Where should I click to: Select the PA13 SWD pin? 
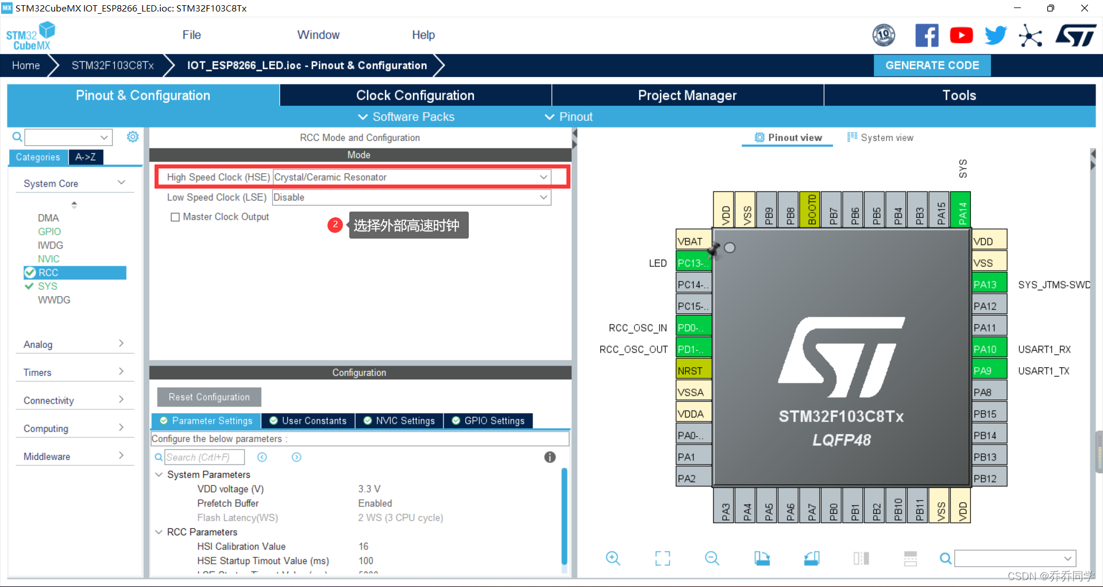[x=989, y=284]
